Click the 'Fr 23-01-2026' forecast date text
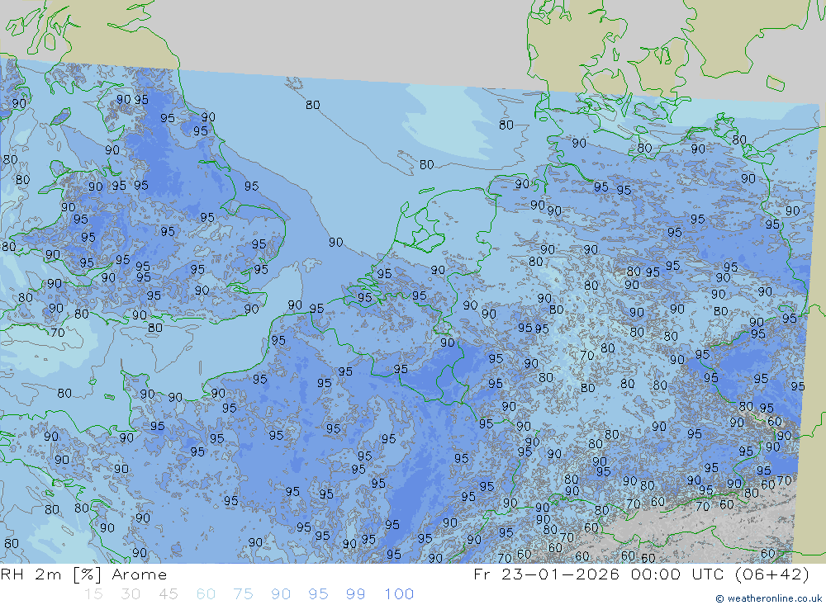 point(547,574)
